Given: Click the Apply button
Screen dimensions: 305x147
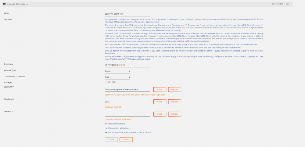Looking at the screenshot, I should point(111,140).
